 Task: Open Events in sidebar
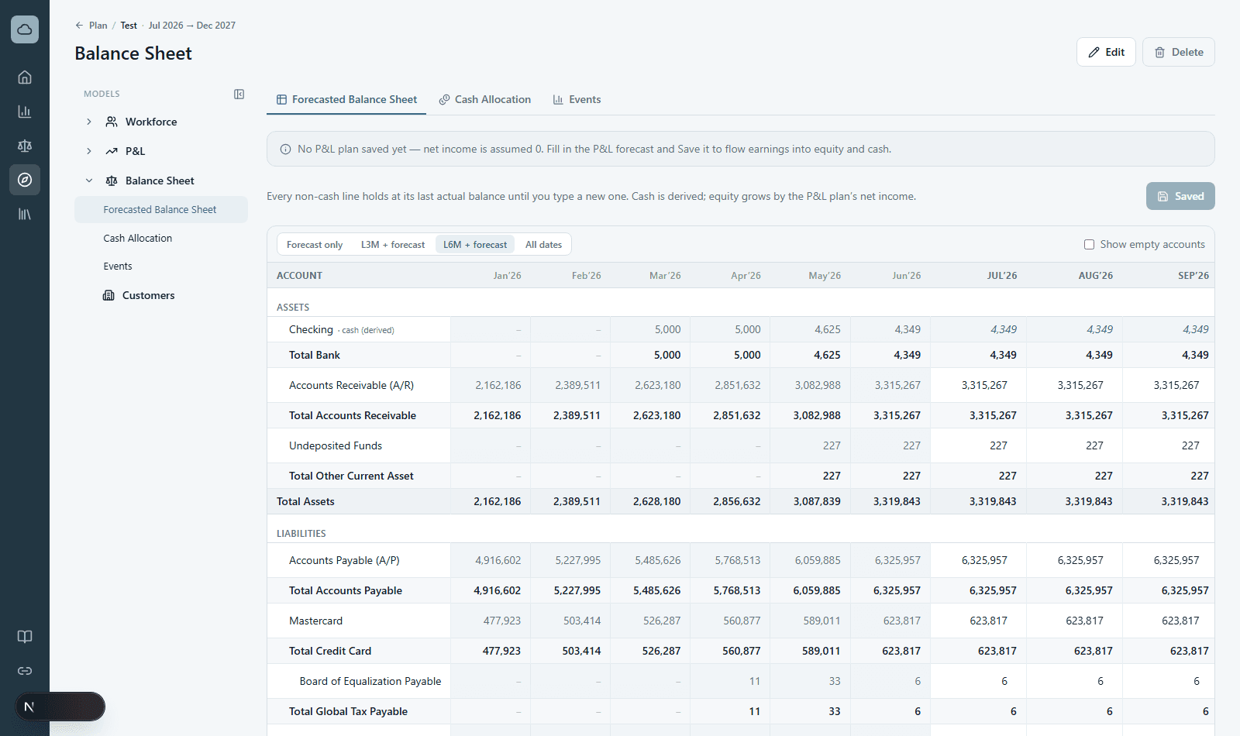pyautogui.click(x=161, y=267)
